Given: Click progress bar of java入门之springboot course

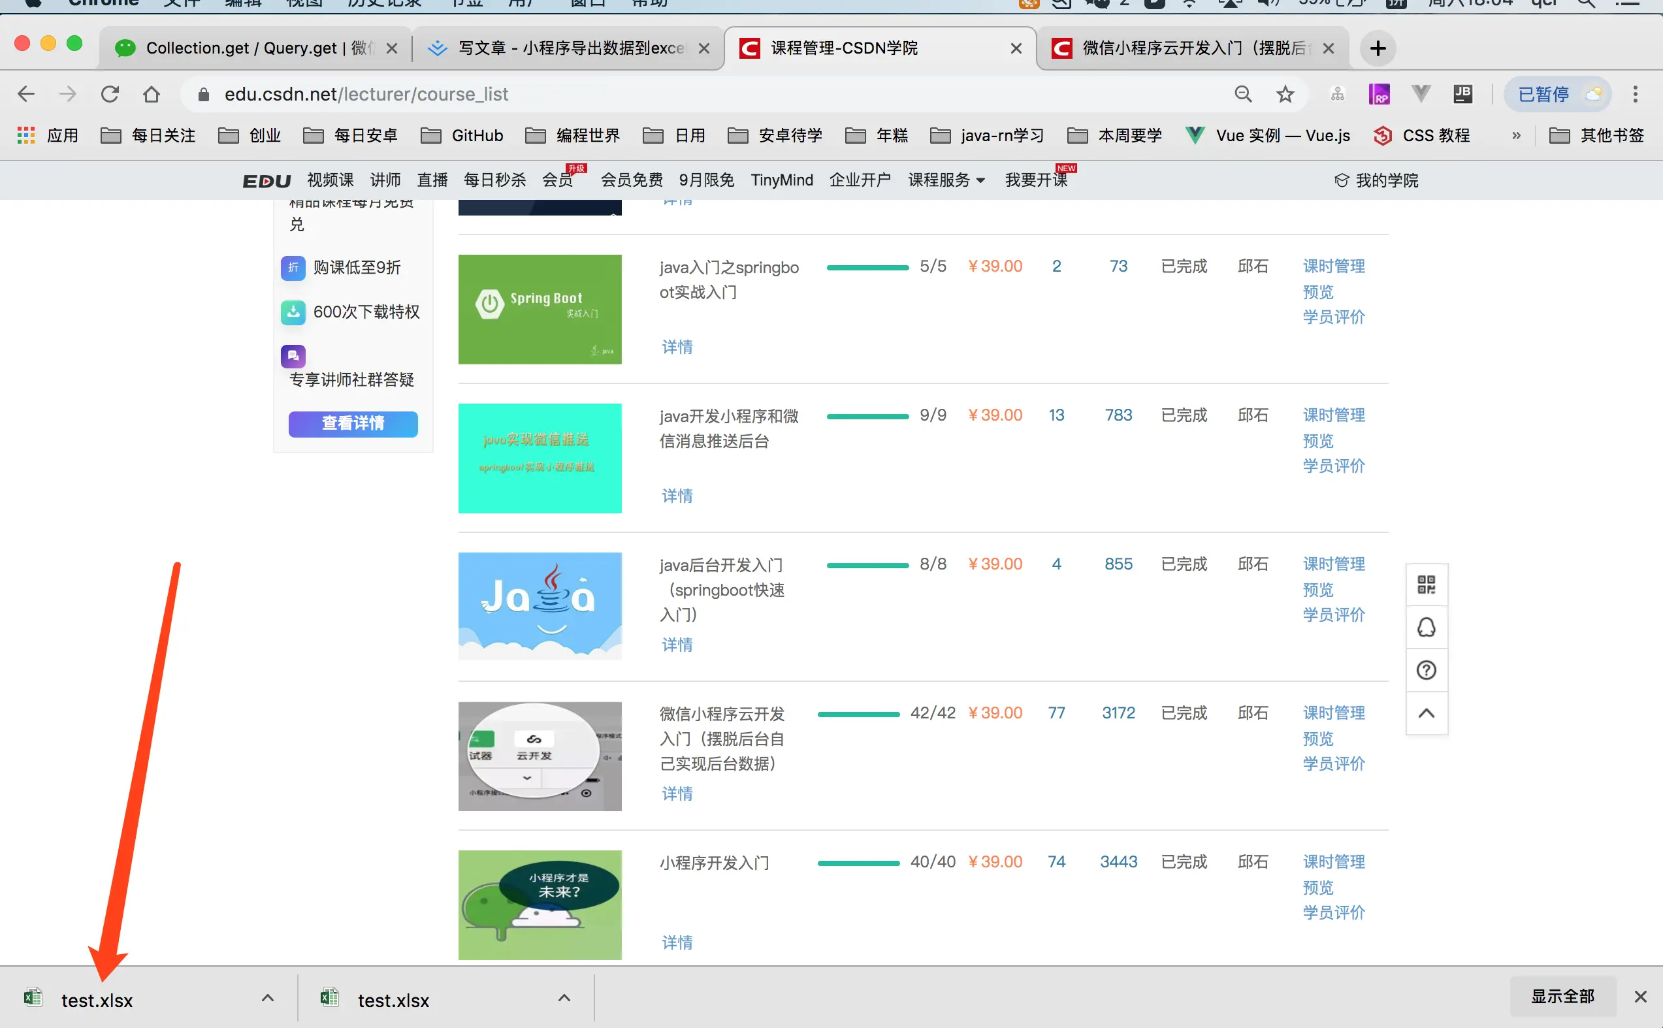Looking at the screenshot, I should coord(867,267).
